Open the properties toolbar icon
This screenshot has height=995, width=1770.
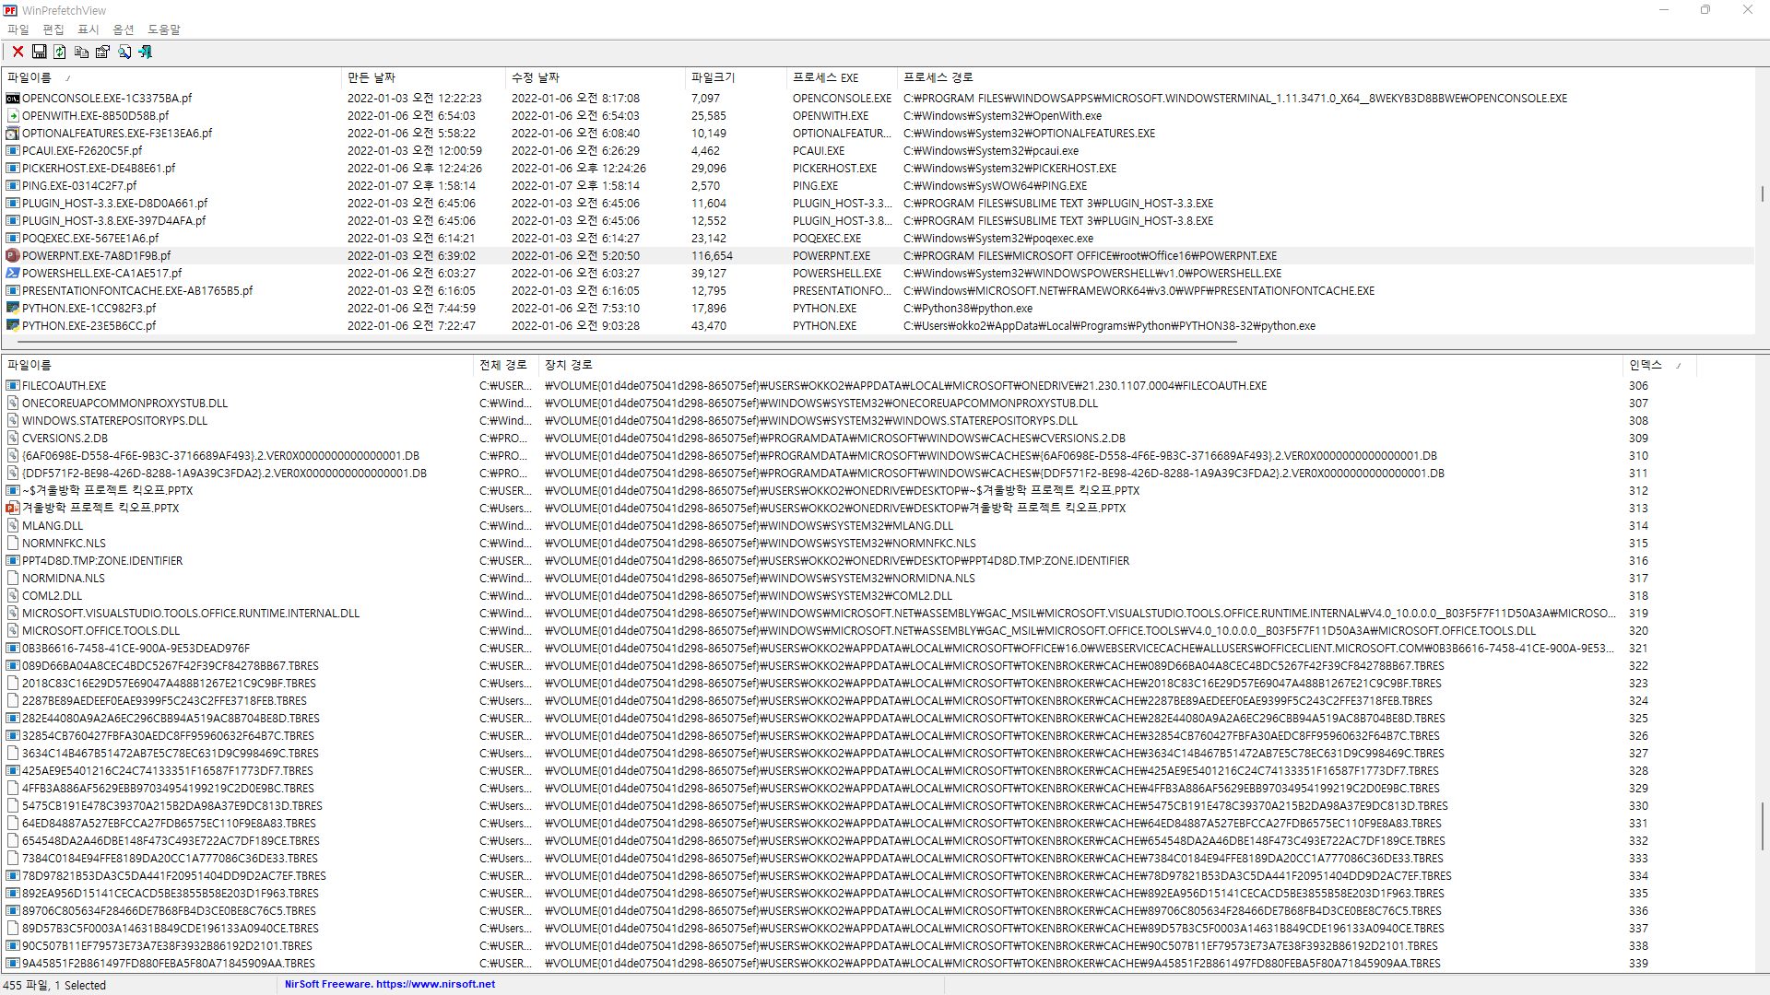pyautogui.click(x=102, y=53)
